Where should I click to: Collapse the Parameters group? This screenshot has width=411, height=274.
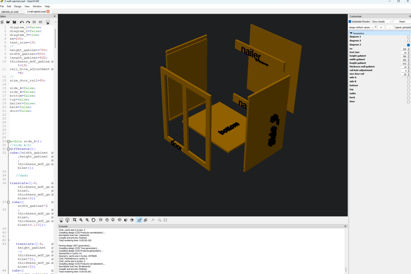(351, 33)
